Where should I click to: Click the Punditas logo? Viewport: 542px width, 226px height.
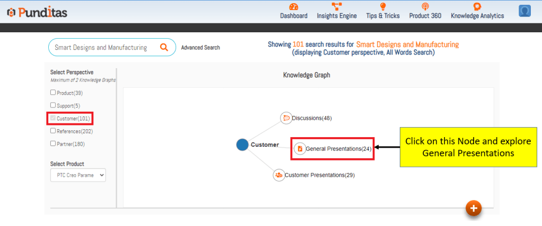37,12
